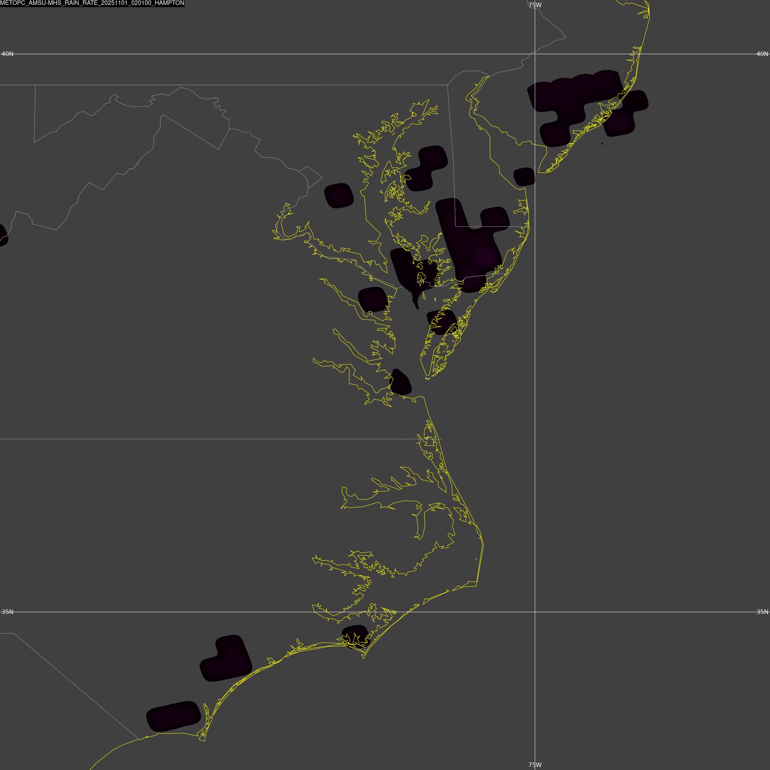Screen dimensions: 770x770
Task: Click the 75W label at the bottom
Action: tap(535, 765)
